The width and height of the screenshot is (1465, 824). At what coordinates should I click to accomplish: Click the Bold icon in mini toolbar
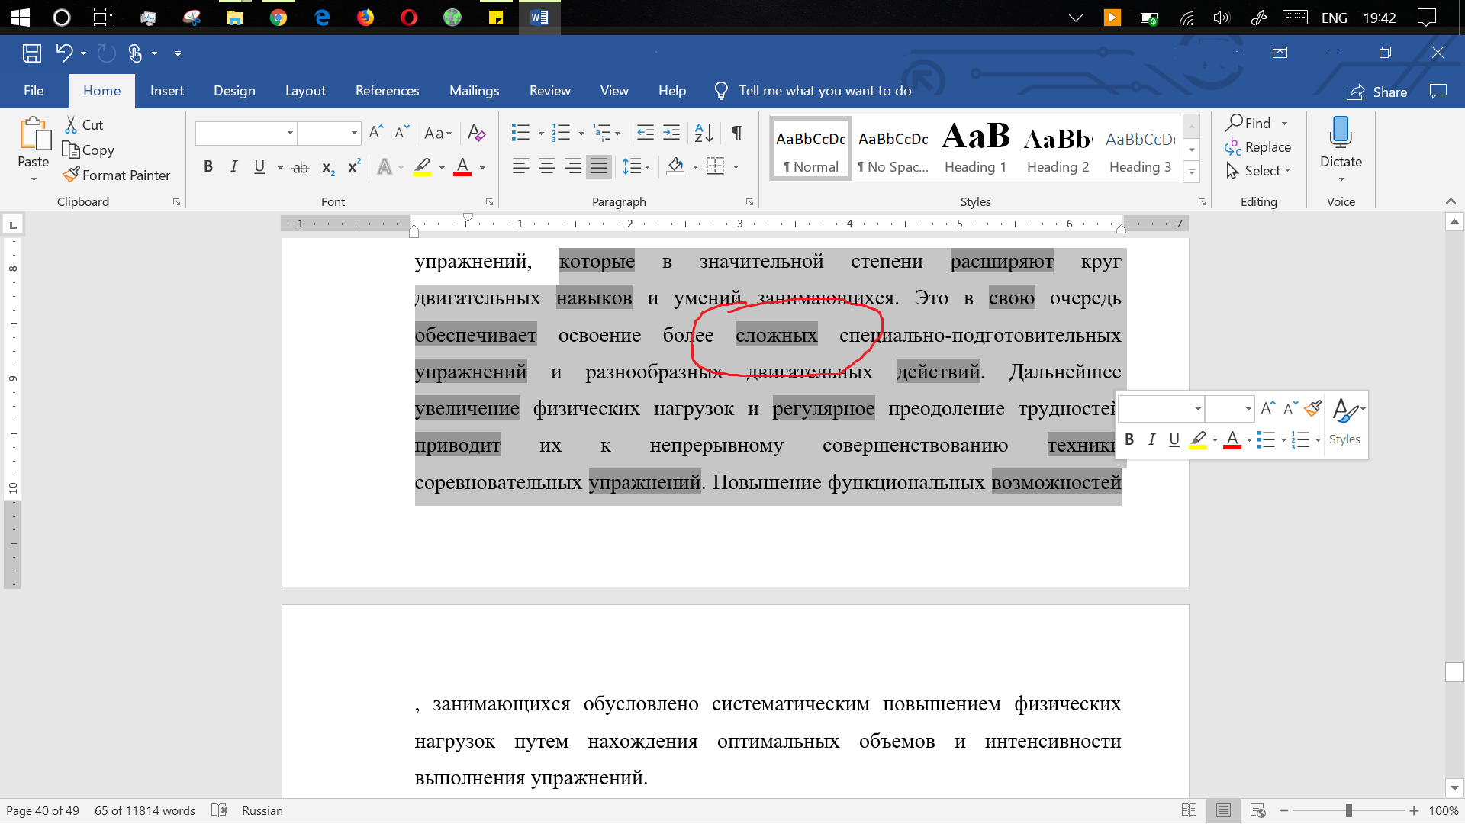(1129, 439)
